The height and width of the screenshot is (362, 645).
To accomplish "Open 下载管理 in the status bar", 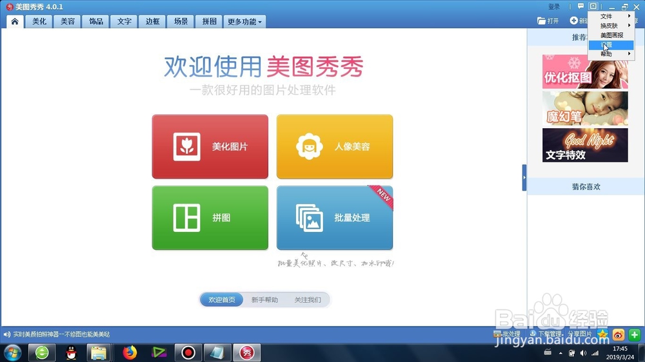I will coord(546,334).
